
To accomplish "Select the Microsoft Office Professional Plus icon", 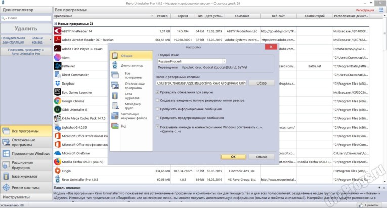I will coord(58,136).
